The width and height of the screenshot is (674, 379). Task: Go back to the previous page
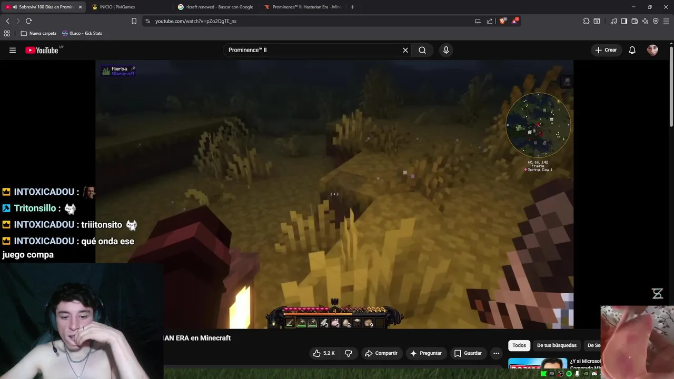click(x=7, y=21)
